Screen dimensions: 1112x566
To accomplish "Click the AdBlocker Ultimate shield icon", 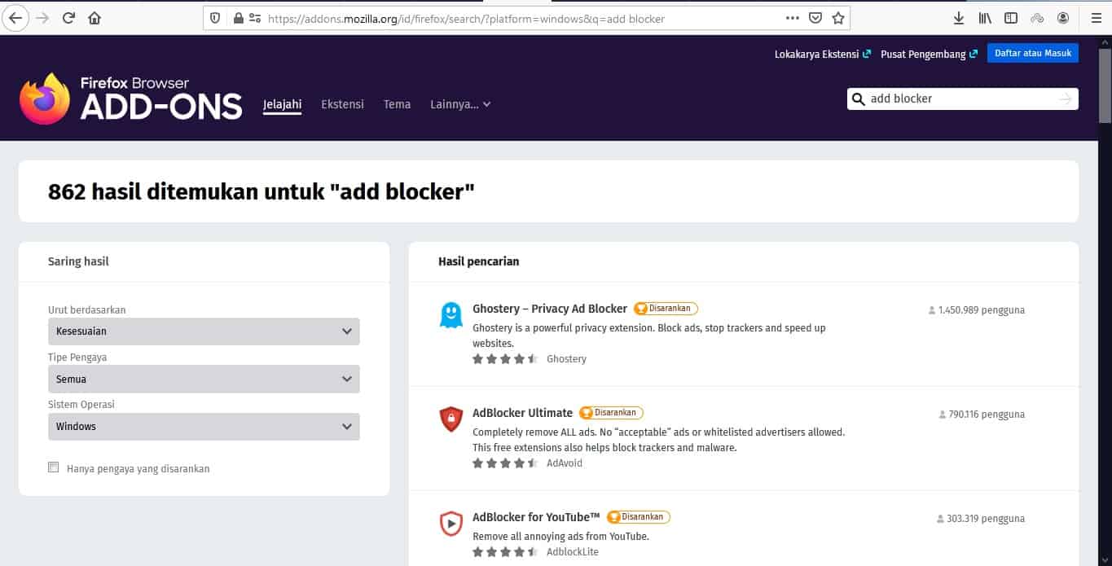I will pos(451,419).
